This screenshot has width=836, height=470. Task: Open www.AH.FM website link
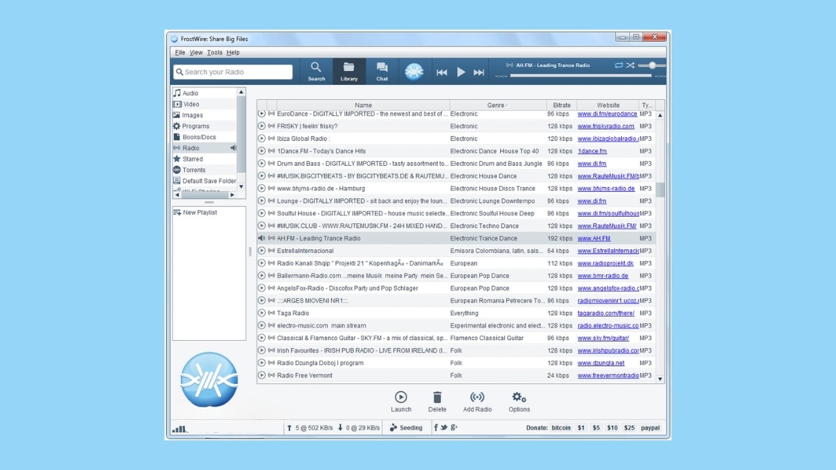click(x=594, y=238)
